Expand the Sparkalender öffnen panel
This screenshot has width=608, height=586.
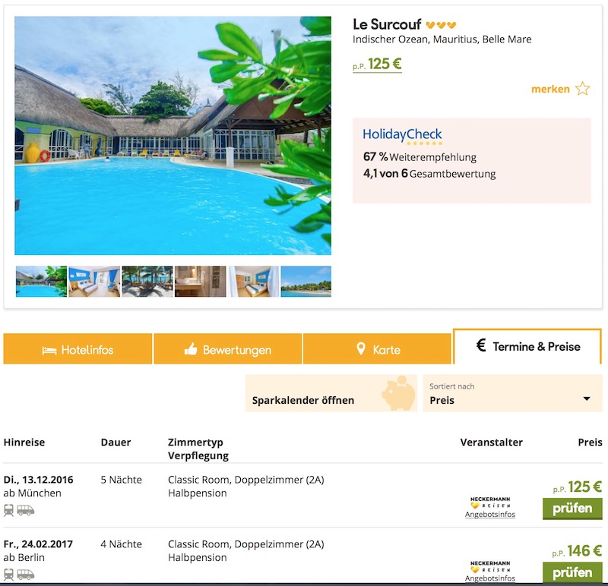pyautogui.click(x=303, y=400)
